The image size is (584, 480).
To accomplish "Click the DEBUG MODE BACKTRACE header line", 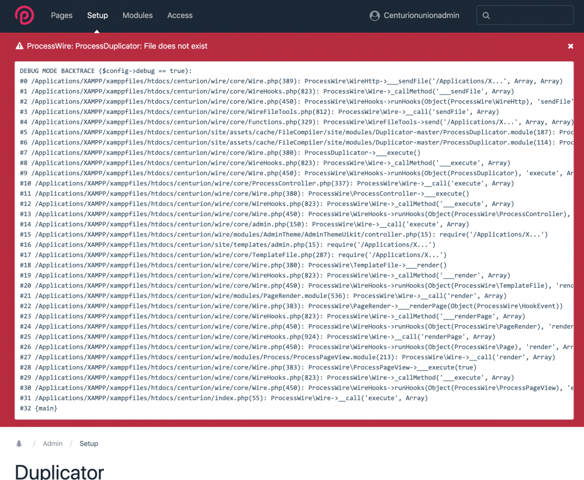I will (105, 71).
